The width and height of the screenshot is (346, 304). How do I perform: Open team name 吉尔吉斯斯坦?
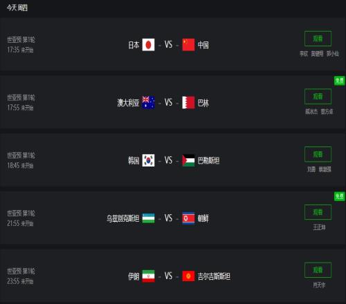214,276
